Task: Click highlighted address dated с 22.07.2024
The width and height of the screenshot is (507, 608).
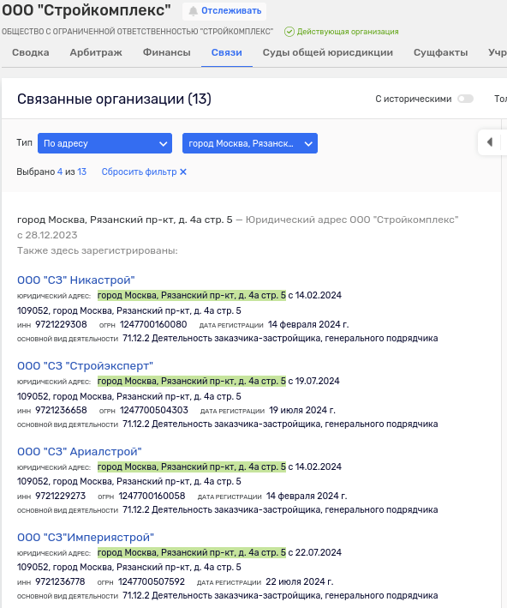Action: point(192,552)
